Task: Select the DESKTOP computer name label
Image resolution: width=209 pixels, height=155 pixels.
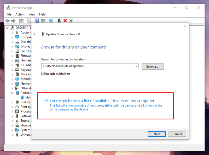Action: (23, 28)
